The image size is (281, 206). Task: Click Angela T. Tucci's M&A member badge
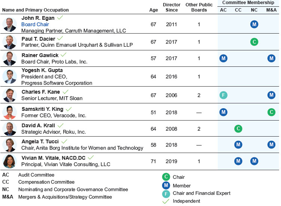coord(272,144)
